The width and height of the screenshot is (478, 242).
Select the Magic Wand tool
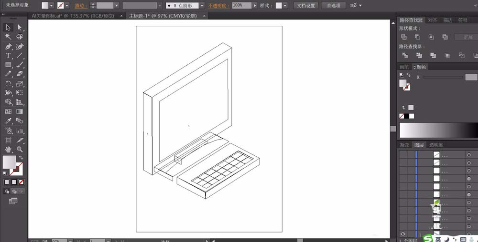[8, 37]
